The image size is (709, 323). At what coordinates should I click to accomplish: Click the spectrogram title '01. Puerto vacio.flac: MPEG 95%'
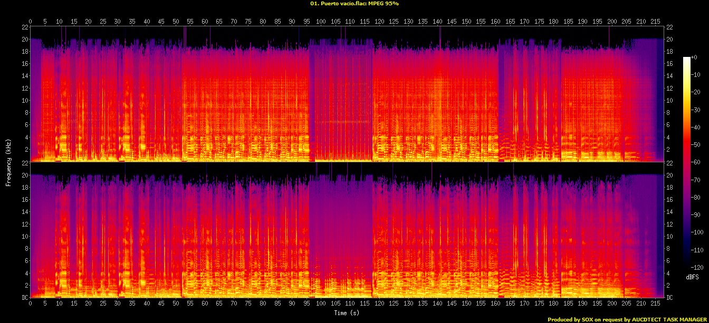point(354,4)
